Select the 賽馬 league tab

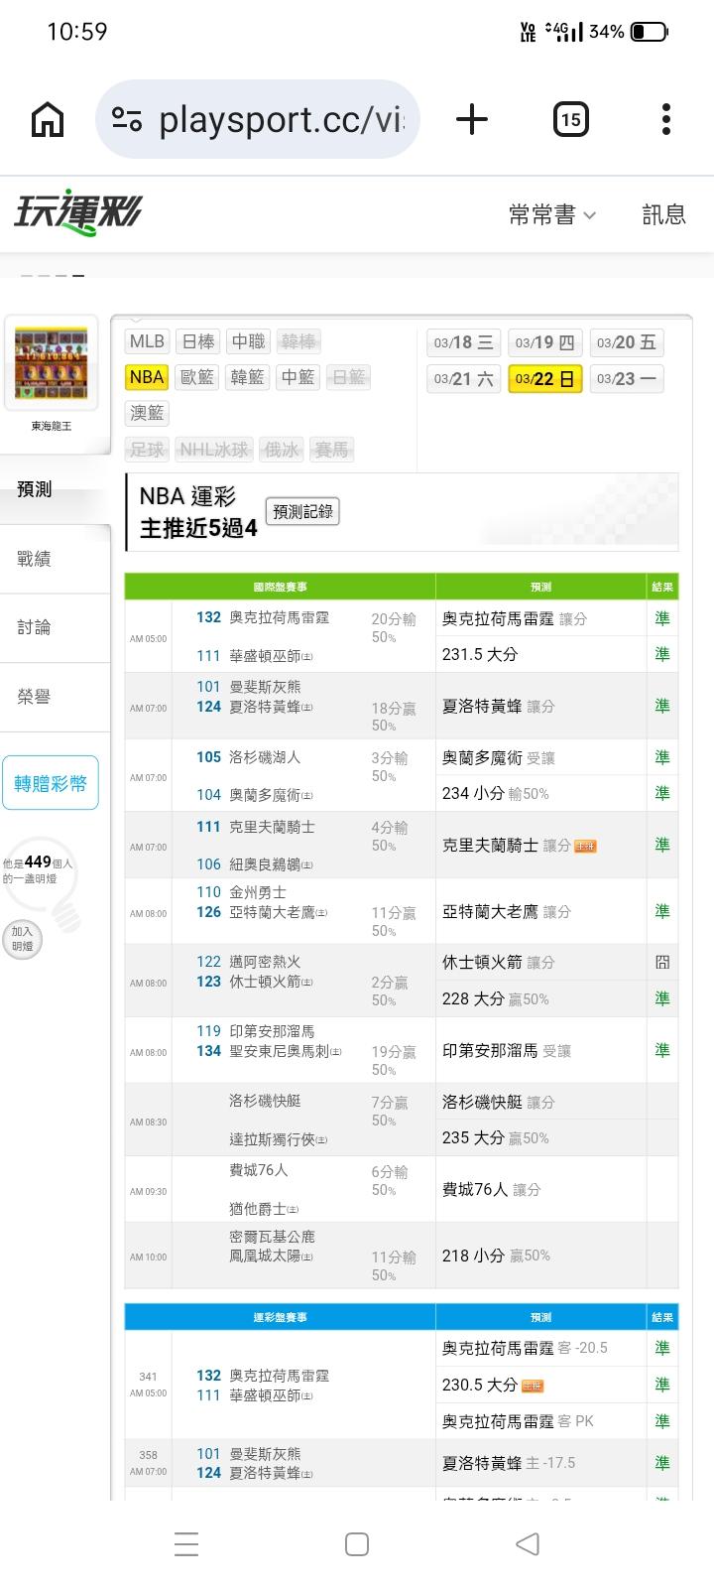(331, 450)
